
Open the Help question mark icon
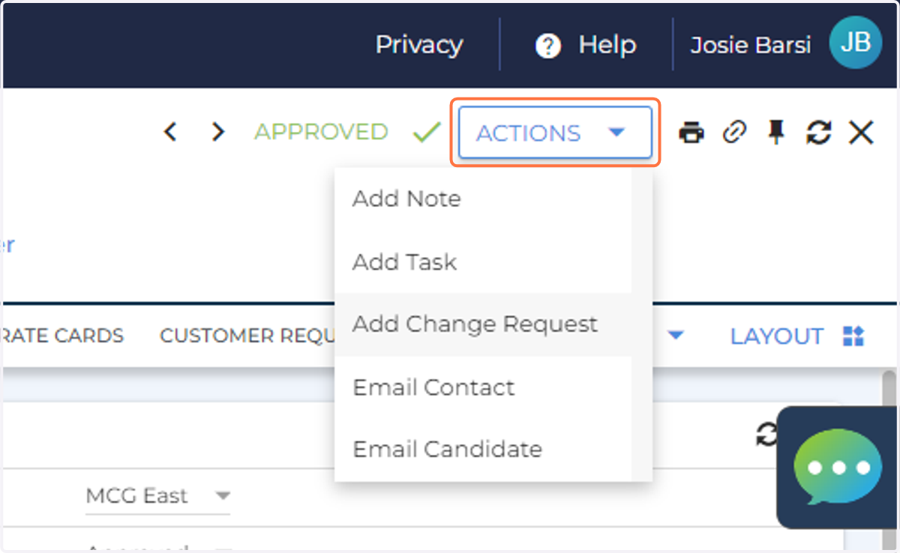548,46
